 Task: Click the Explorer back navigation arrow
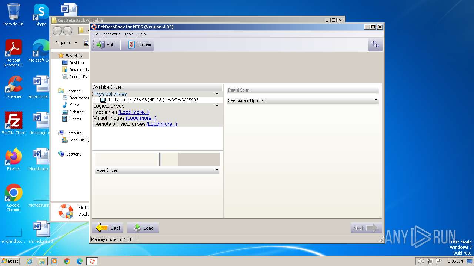click(x=57, y=31)
